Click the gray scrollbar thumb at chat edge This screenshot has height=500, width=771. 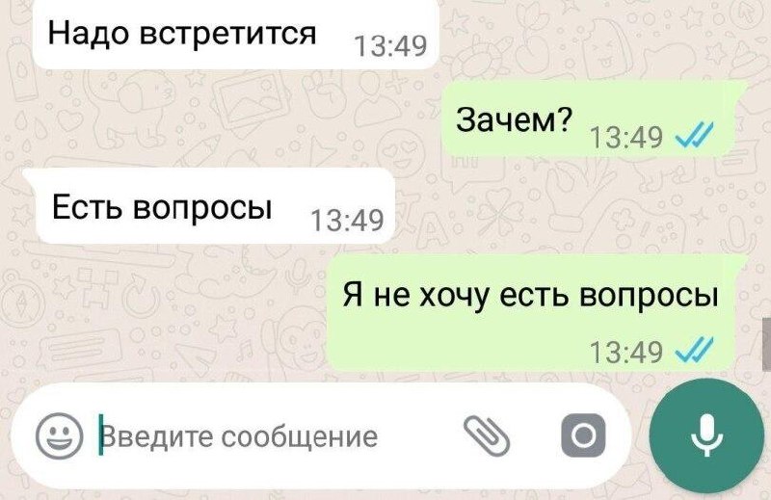tap(766, 344)
